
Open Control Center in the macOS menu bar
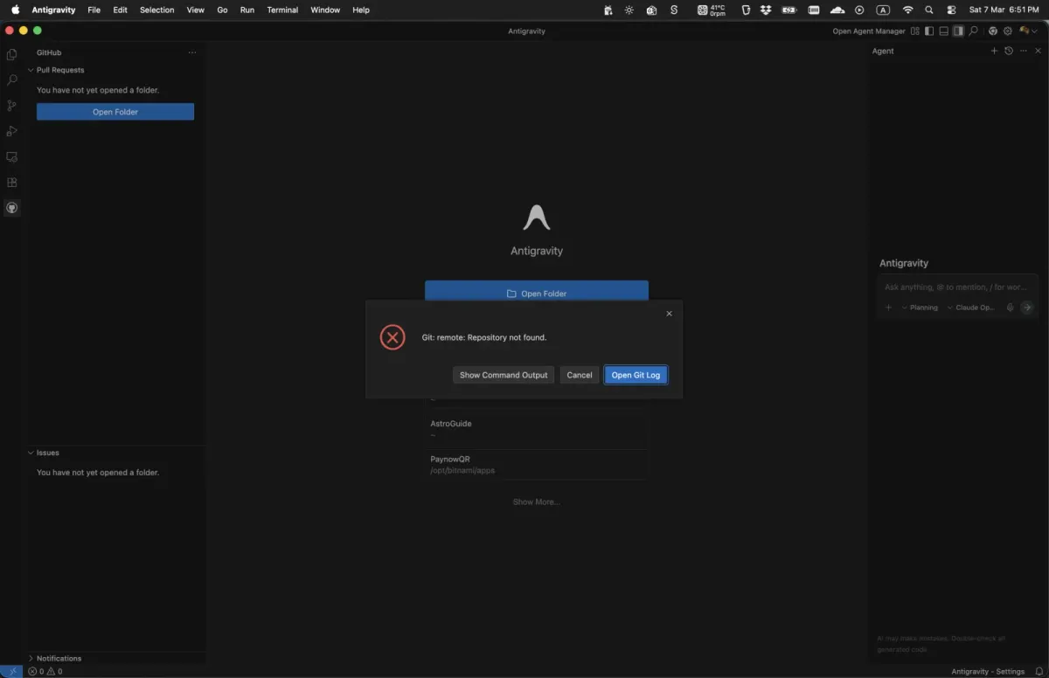(x=951, y=10)
